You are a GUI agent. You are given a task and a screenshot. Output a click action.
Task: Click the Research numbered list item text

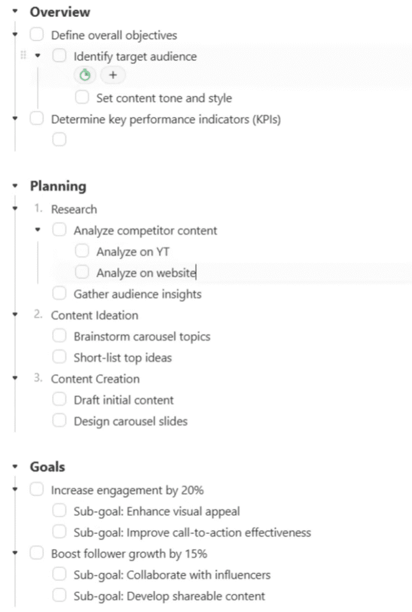point(74,210)
